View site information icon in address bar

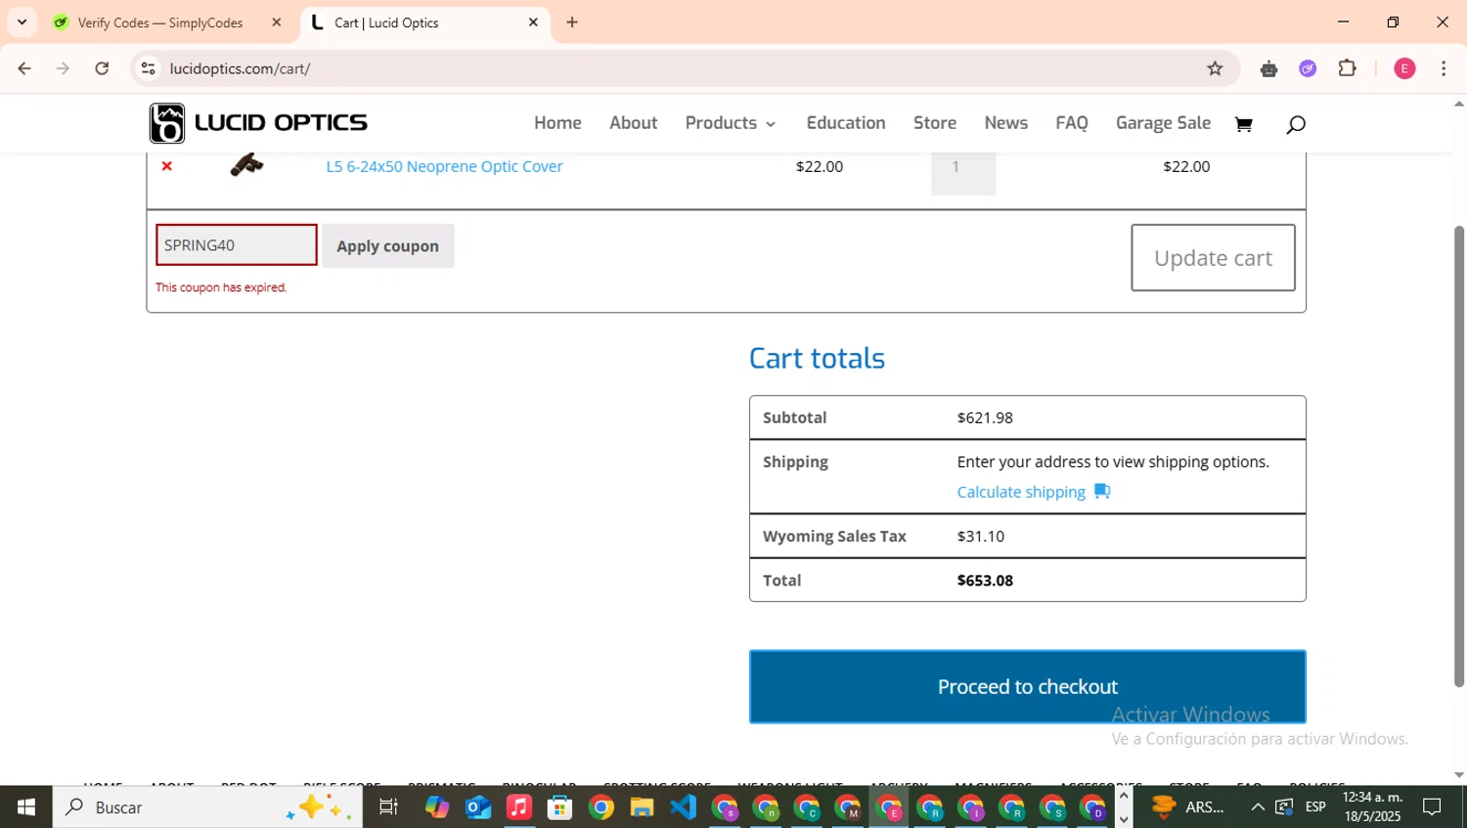[x=148, y=68]
